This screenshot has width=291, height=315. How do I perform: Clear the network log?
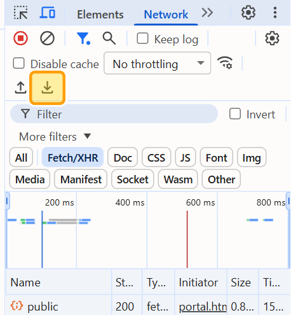(x=47, y=38)
